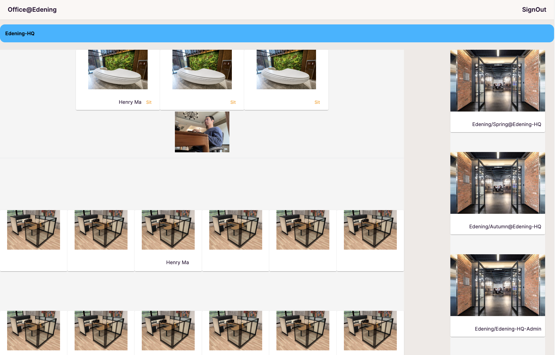Click the Henry Ma cubicle image
The height and width of the screenshot is (355, 555).
pyautogui.click(x=168, y=230)
